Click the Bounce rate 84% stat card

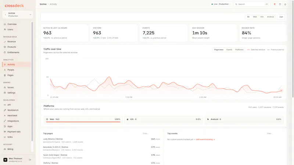pos(263,33)
